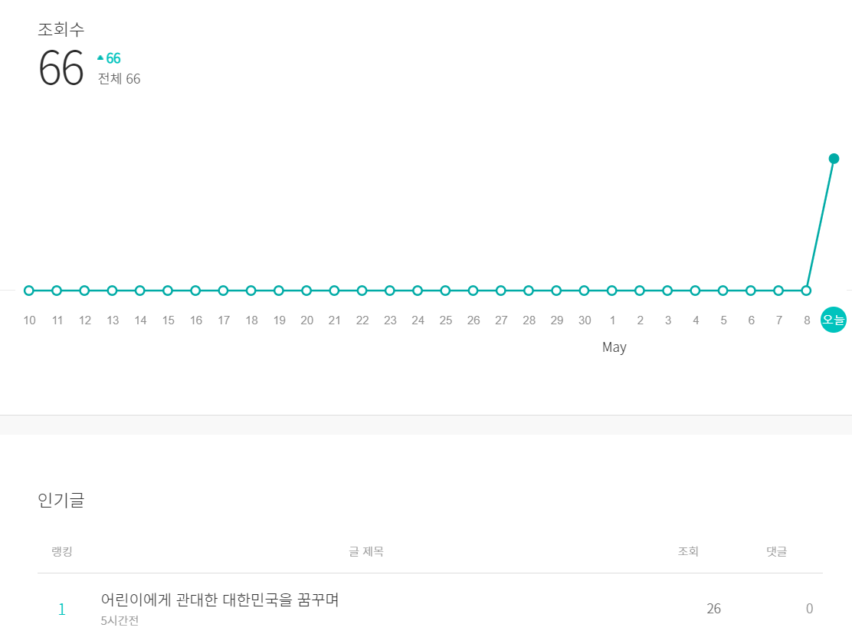
Task: Select the April 20 point on the chart
Action: tap(306, 290)
